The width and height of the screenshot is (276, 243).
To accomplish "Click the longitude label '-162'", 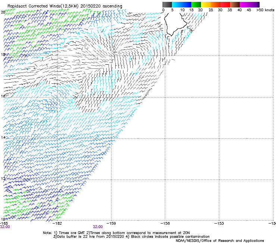I will [x=57, y=224].
